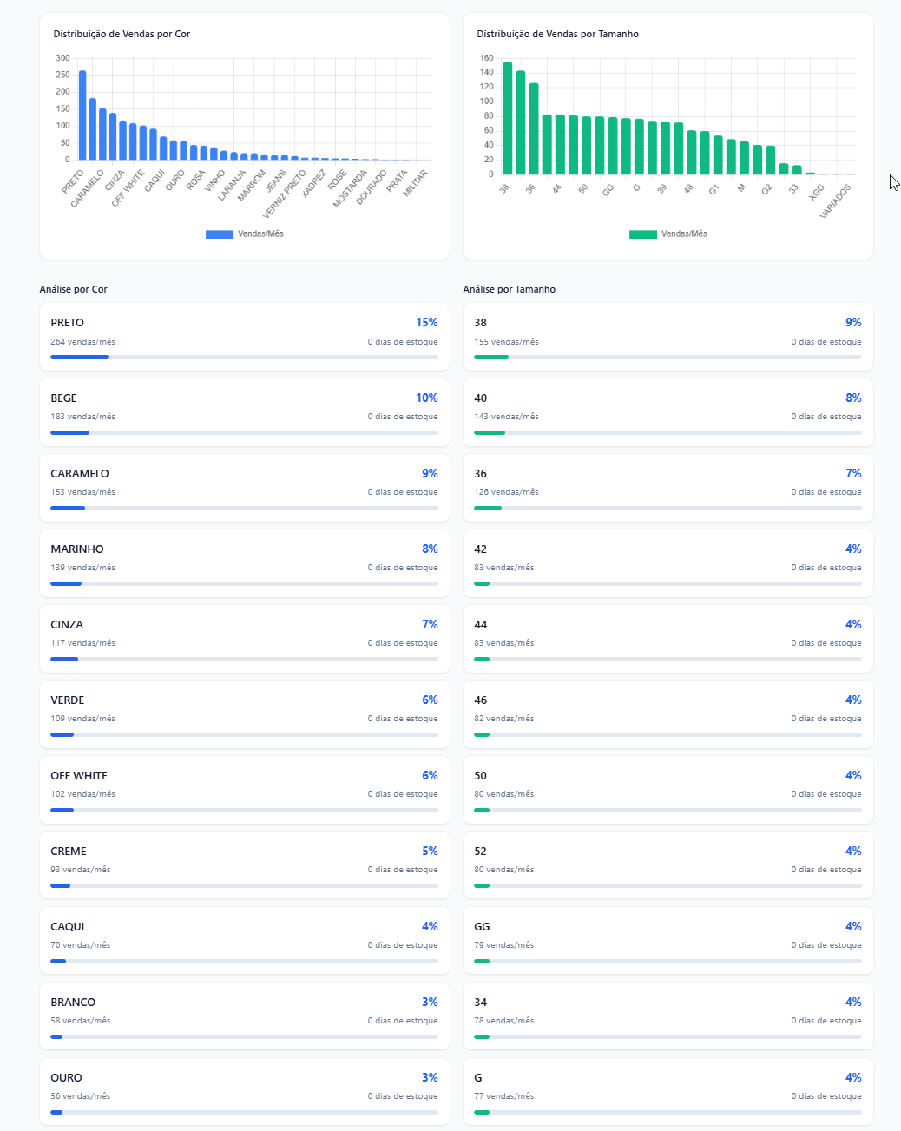Screen dimensions: 901x1131
Task: Select the OFF WHITE card title
Action: (x=79, y=776)
